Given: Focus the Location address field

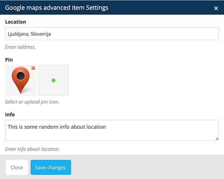Looking at the screenshot, I should click(112, 34).
